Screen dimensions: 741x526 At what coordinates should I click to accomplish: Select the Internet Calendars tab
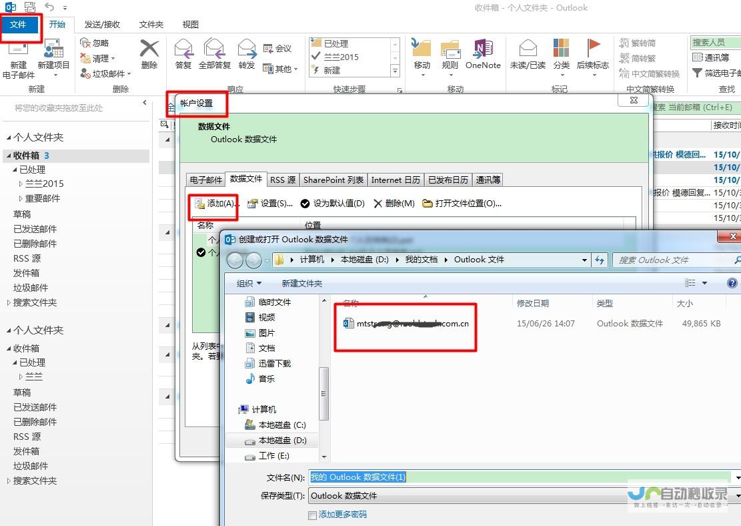click(x=396, y=180)
